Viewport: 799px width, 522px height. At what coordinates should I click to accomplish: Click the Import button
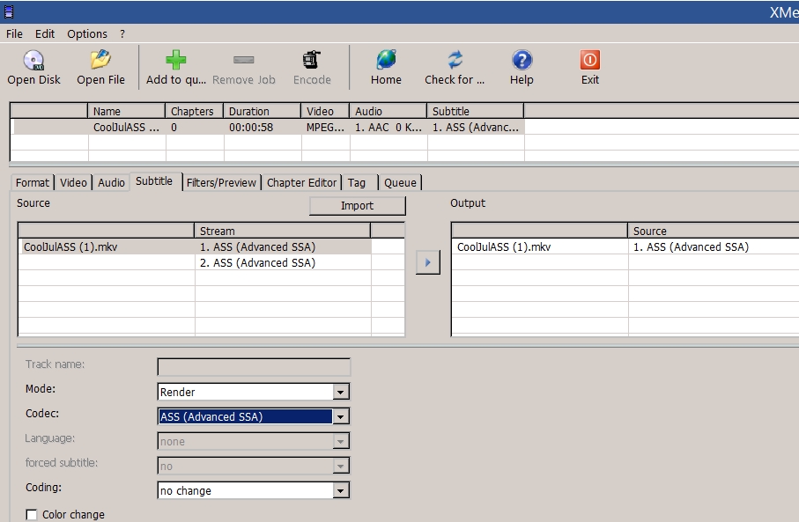[x=357, y=205]
